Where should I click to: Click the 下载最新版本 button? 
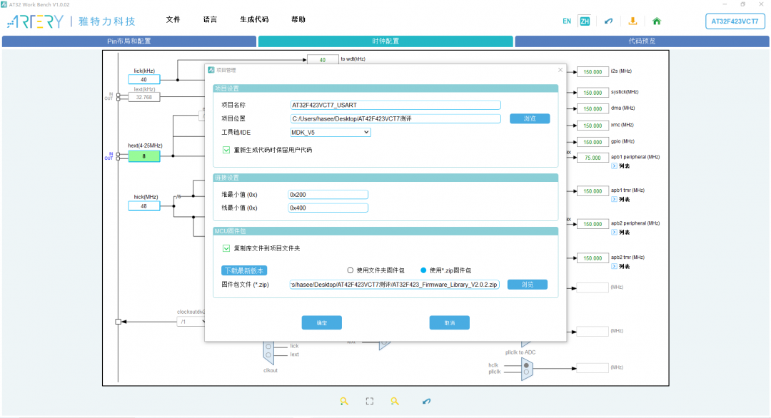click(x=244, y=270)
